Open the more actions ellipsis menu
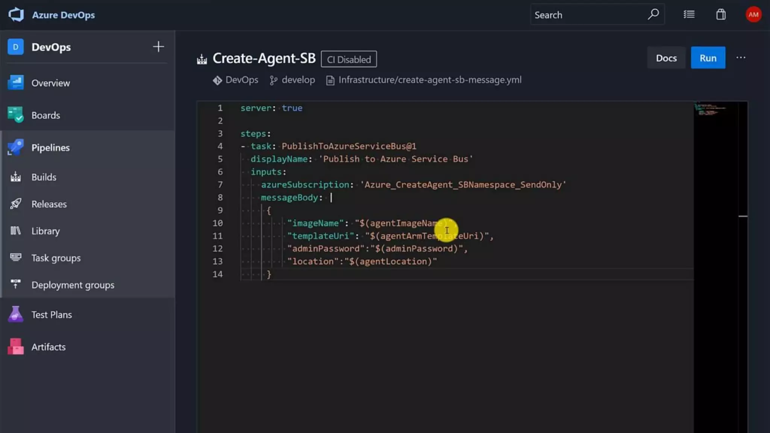The height and width of the screenshot is (433, 770). click(741, 58)
